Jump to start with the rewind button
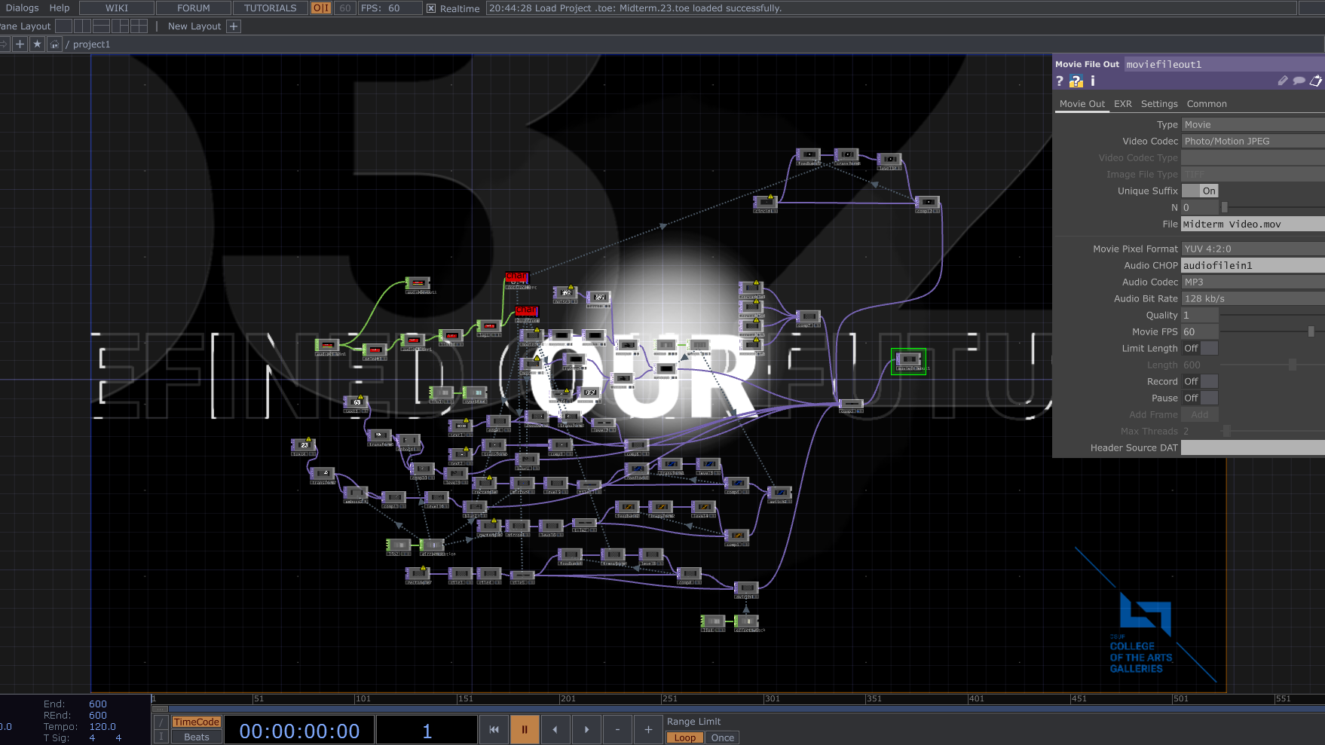The image size is (1325, 745). click(494, 729)
